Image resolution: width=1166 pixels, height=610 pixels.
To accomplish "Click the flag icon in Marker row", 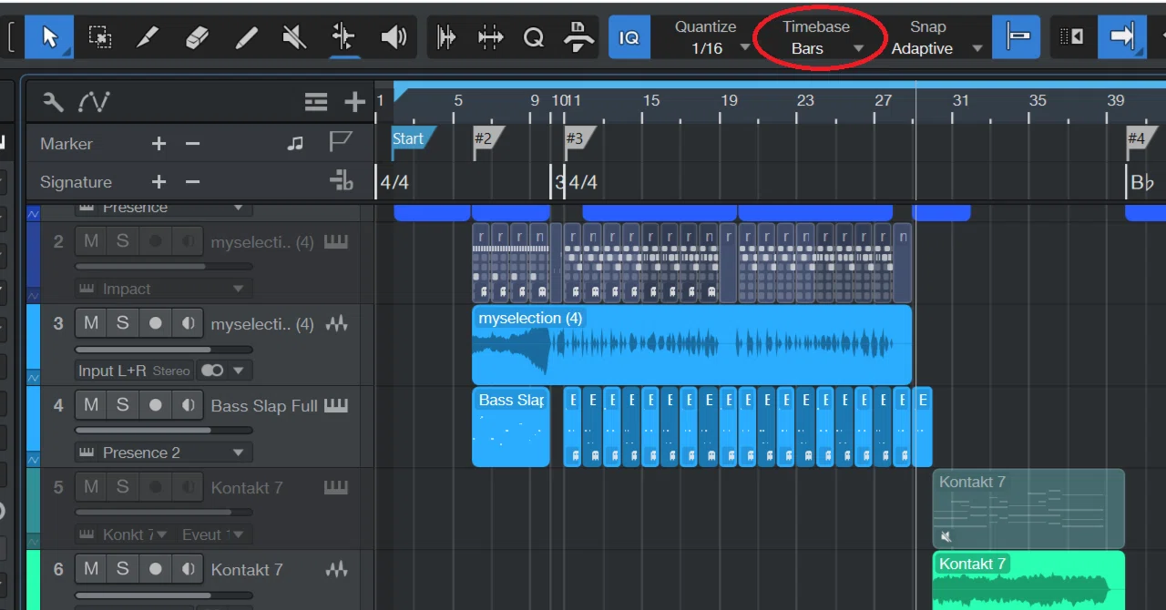I will pos(341,143).
